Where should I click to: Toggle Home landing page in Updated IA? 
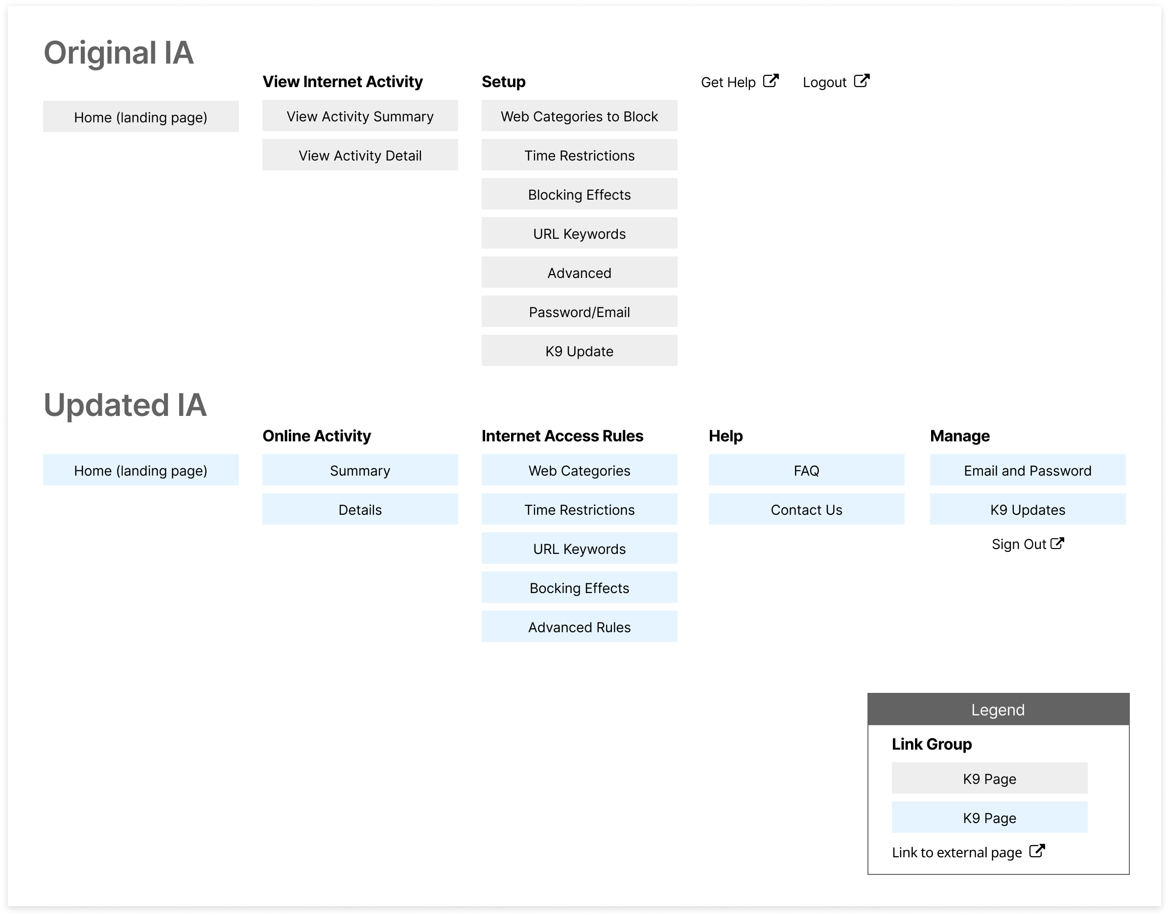(140, 470)
